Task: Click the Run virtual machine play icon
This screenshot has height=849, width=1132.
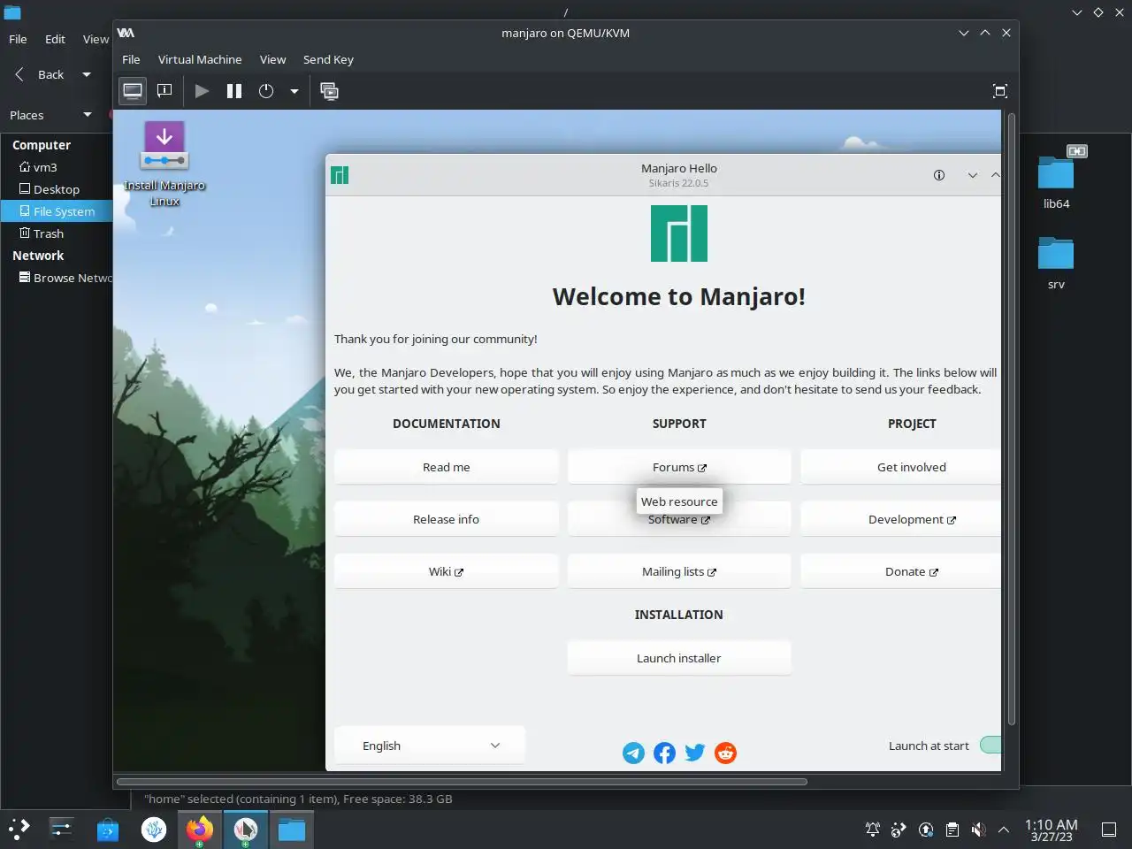Action: [202, 91]
